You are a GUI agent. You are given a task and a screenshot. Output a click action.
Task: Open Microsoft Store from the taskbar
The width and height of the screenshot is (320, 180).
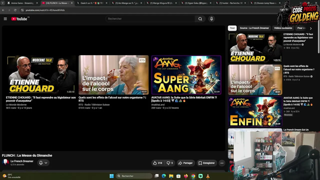tap(178, 176)
